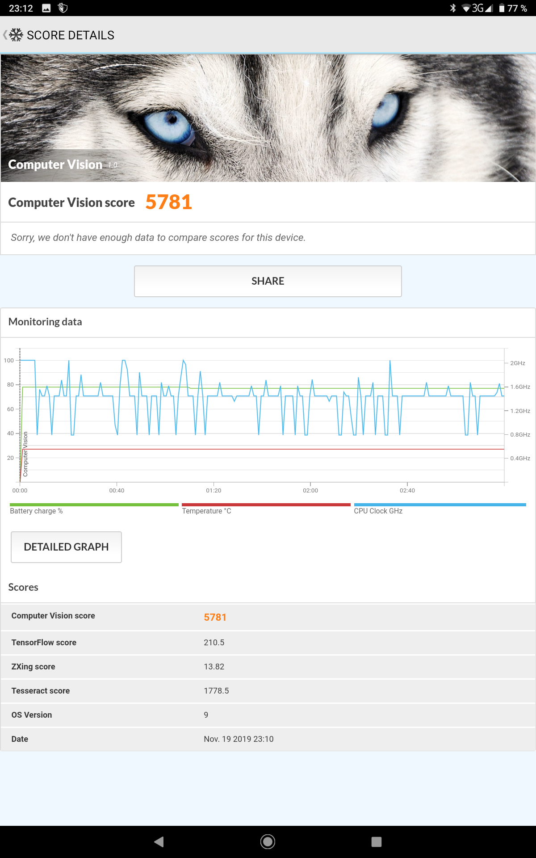
Task: Tap the 77 % battery percentage text
Action: click(x=517, y=8)
